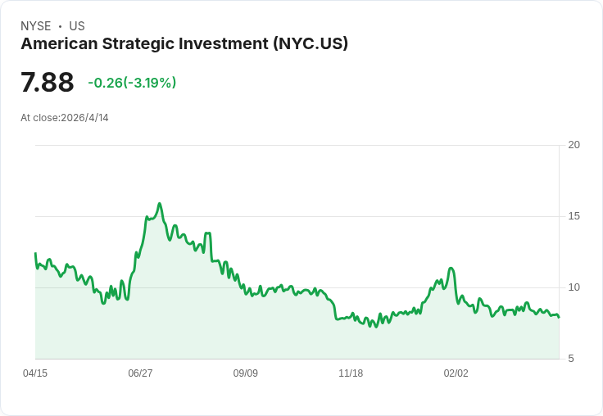Screen dimensions: 603x416
Task: Click the 04/15 date axis label
Action: [35, 373]
